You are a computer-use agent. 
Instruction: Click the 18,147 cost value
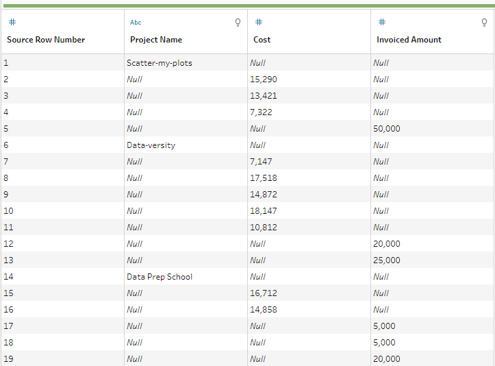click(x=264, y=211)
